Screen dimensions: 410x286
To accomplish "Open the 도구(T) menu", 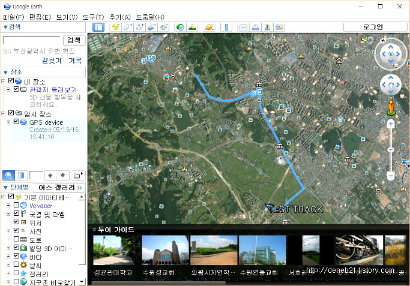I will [x=94, y=17].
